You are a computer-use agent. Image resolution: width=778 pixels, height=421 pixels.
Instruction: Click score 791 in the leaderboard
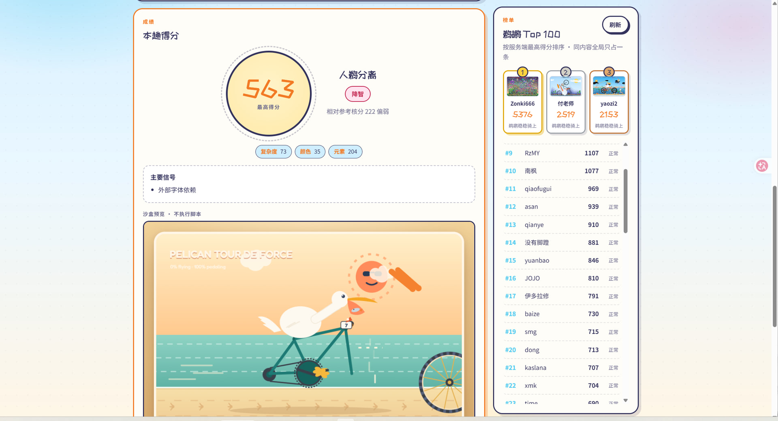click(593, 296)
